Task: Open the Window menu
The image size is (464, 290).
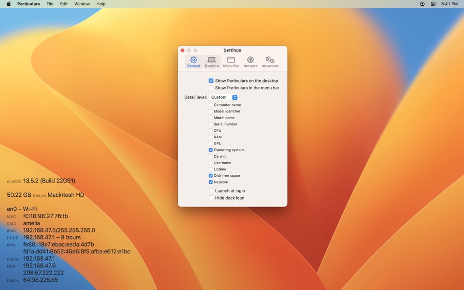Action: coord(82,4)
